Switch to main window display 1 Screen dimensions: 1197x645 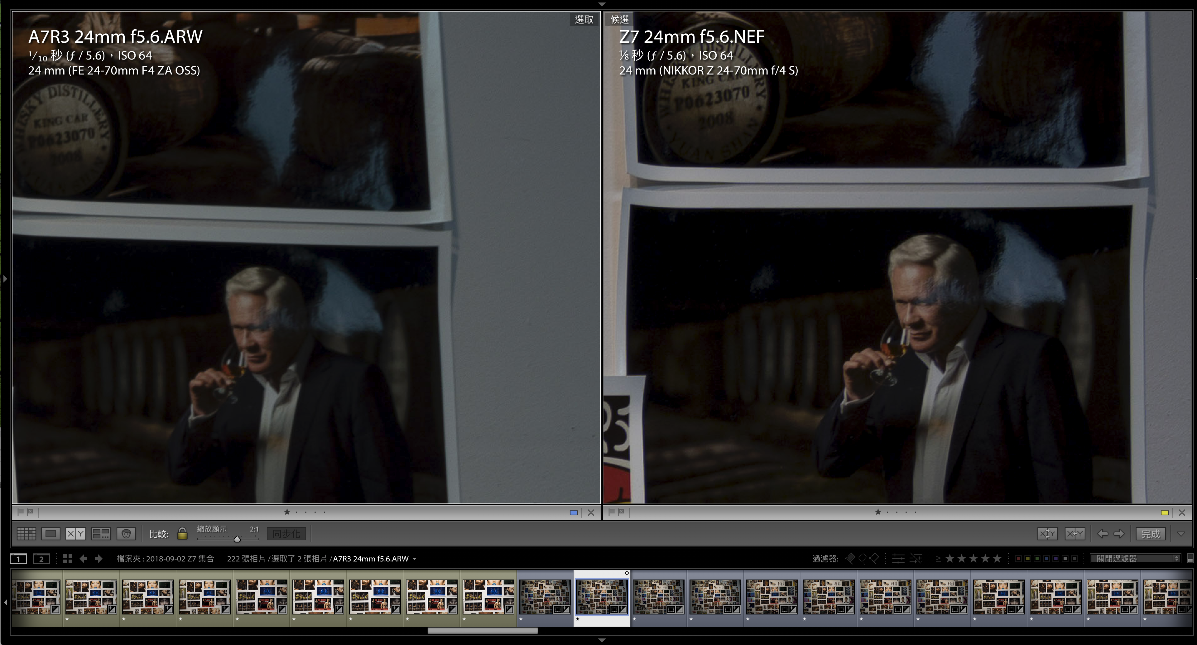(19, 559)
